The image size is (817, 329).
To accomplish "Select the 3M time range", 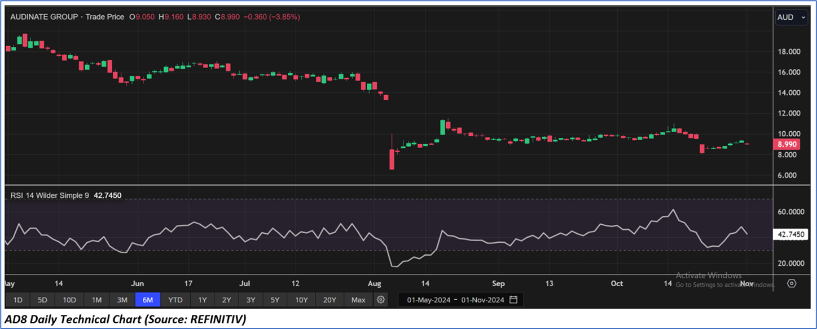I will (x=122, y=300).
